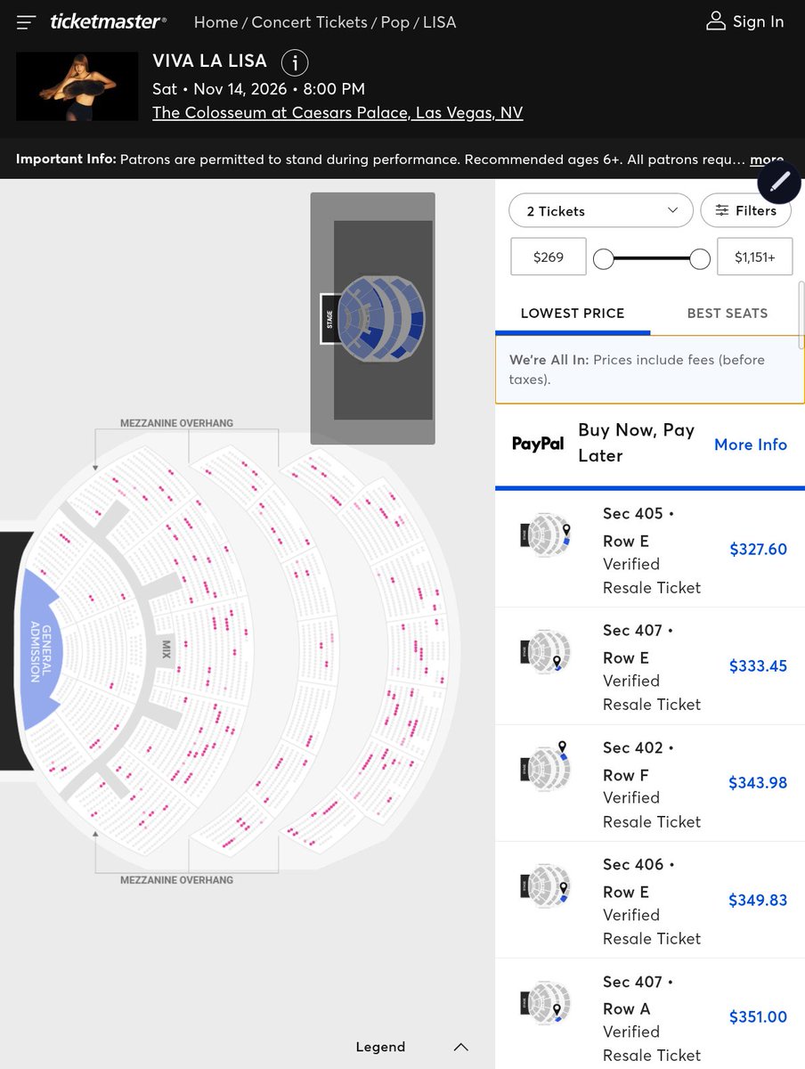Click the Ticketmaster logo
Image resolution: width=805 pixels, height=1069 pixels.
pyautogui.click(x=108, y=21)
